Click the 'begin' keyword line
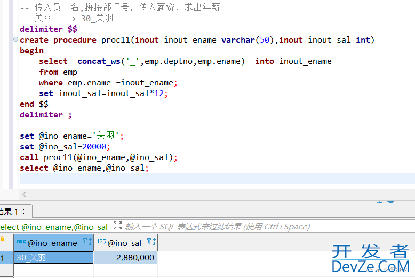 32,51
